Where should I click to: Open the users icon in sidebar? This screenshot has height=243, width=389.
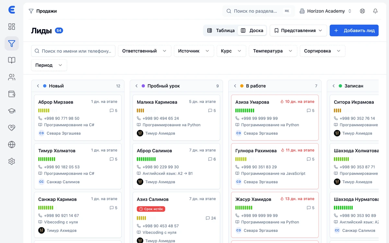[12, 77]
